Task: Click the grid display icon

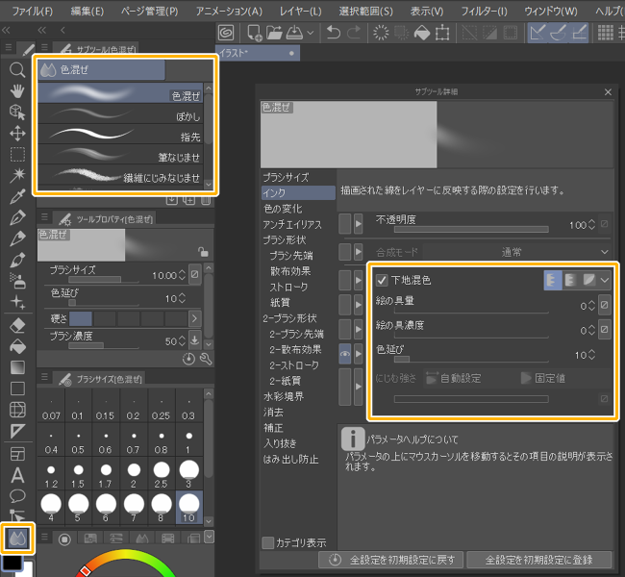Action: pos(605,33)
